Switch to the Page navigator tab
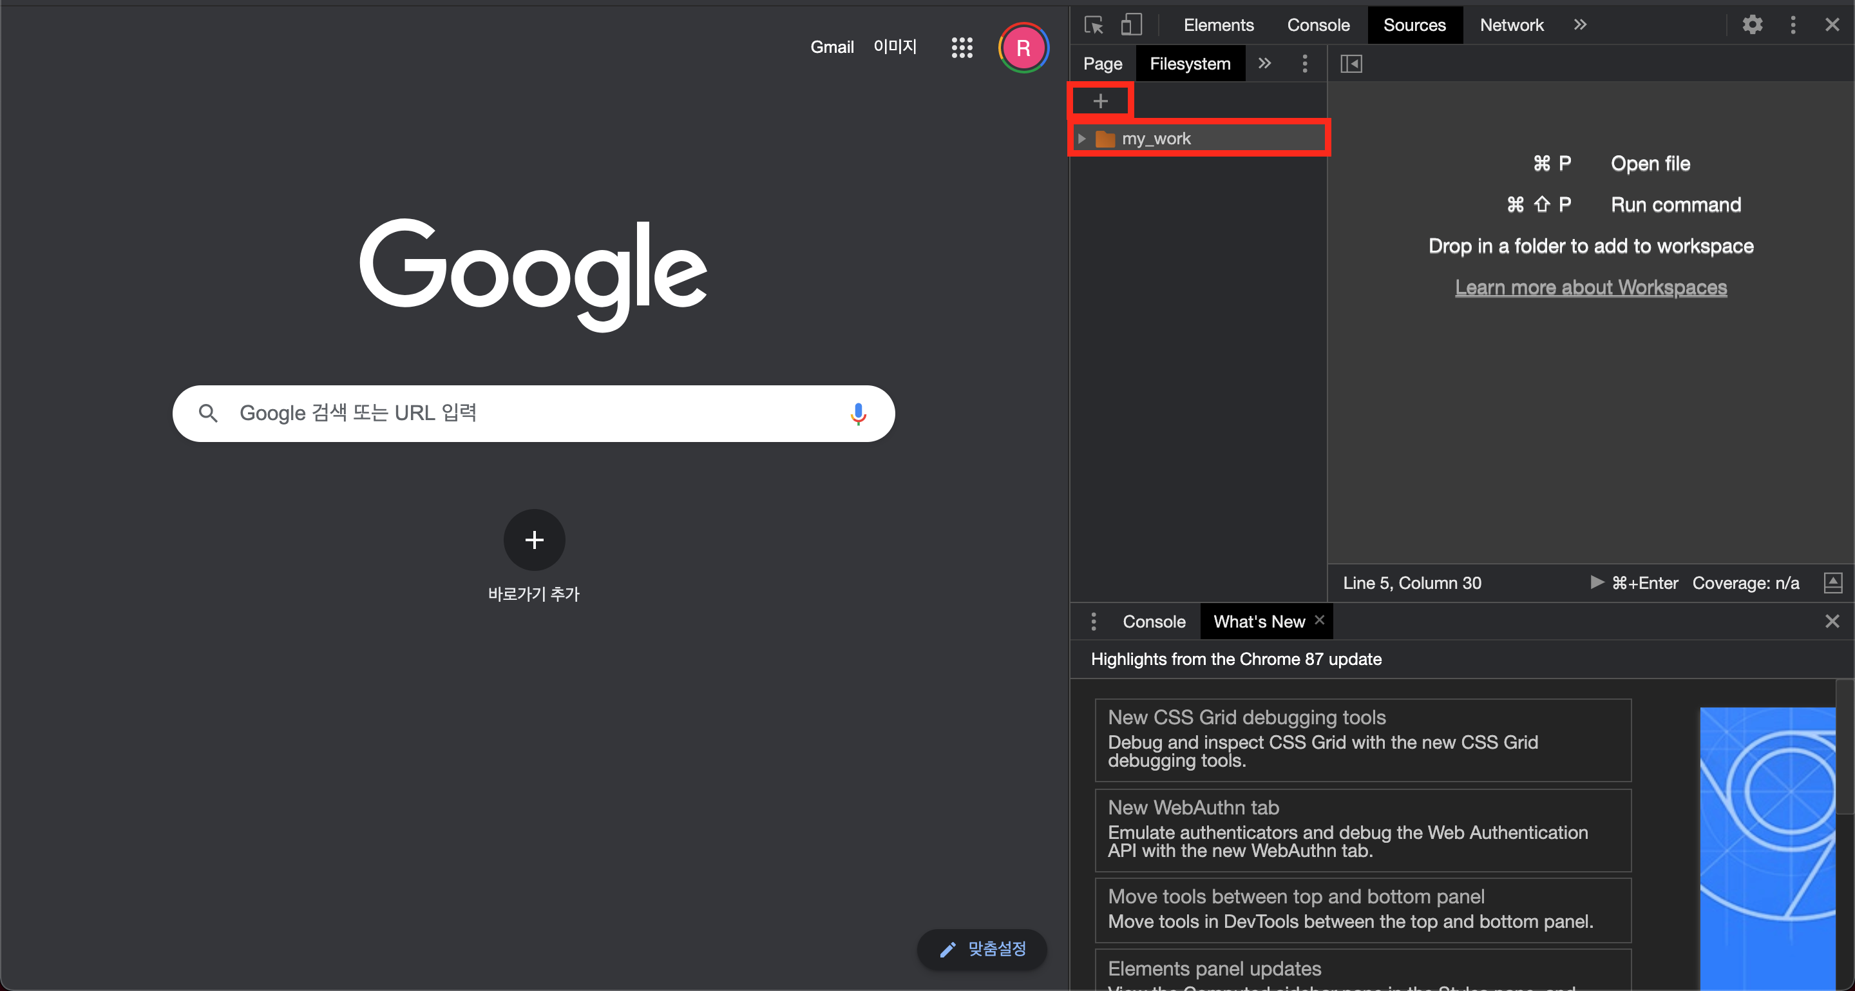Image resolution: width=1855 pixels, height=991 pixels. 1103,64
